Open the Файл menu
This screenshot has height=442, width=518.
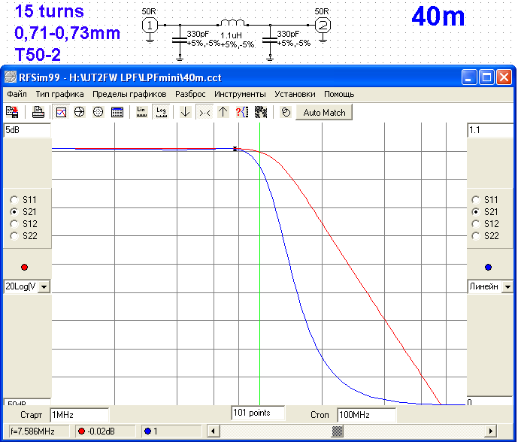(x=17, y=95)
